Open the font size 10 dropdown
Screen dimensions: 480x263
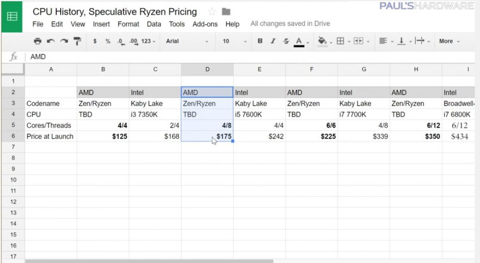[235, 41]
